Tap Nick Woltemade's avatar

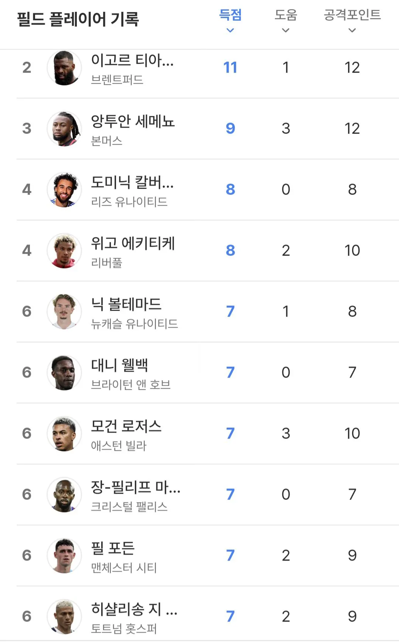(x=64, y=312)
